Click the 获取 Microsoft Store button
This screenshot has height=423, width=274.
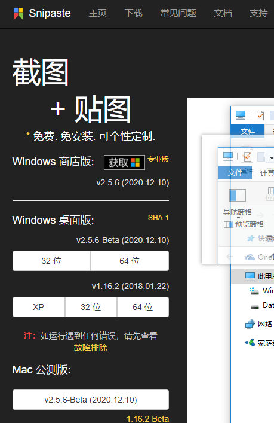(x=124, y=162)
